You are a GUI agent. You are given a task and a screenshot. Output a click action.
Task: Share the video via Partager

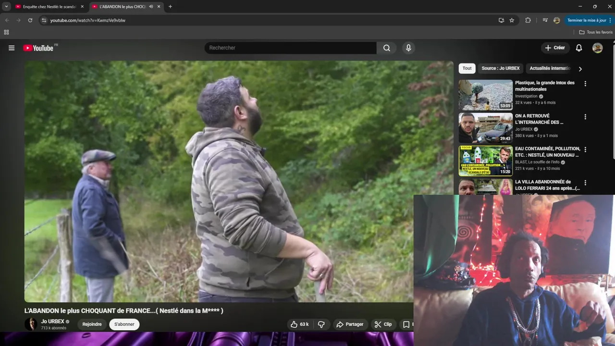(x=350, y=324)
